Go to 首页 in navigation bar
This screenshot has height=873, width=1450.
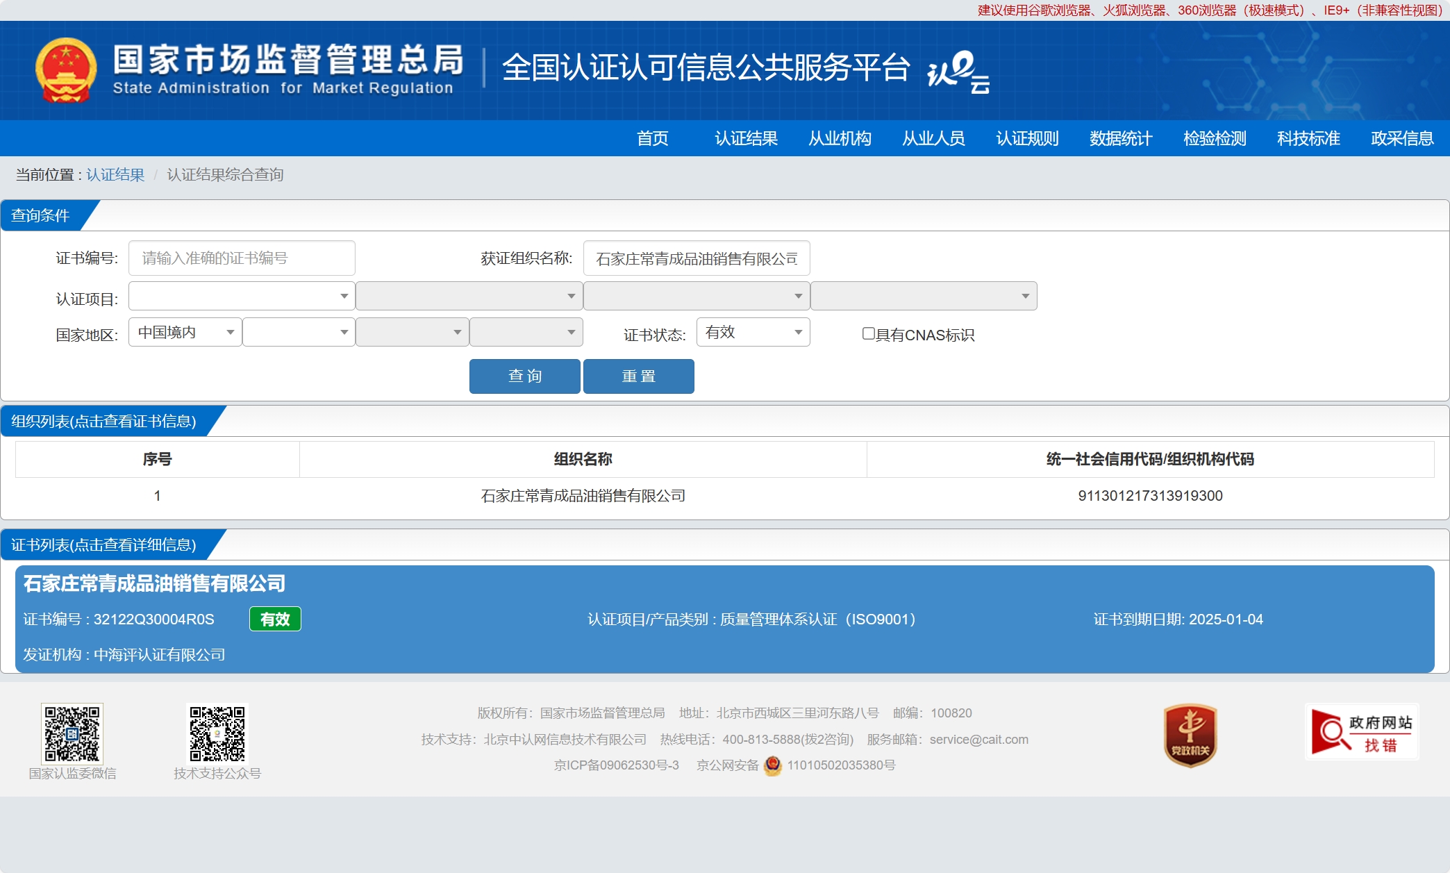(x=653, y=138)
